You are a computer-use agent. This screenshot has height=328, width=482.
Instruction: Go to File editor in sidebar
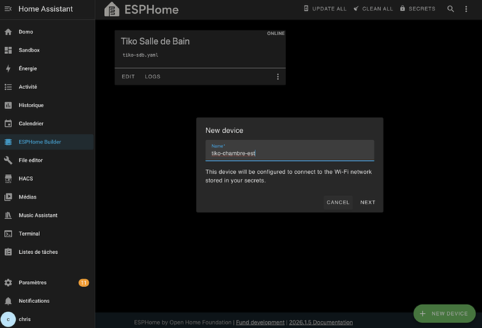[31, 160]
